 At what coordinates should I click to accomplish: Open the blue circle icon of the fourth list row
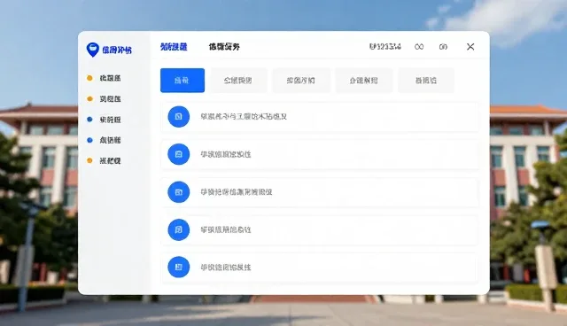click(x=179, y=229)
